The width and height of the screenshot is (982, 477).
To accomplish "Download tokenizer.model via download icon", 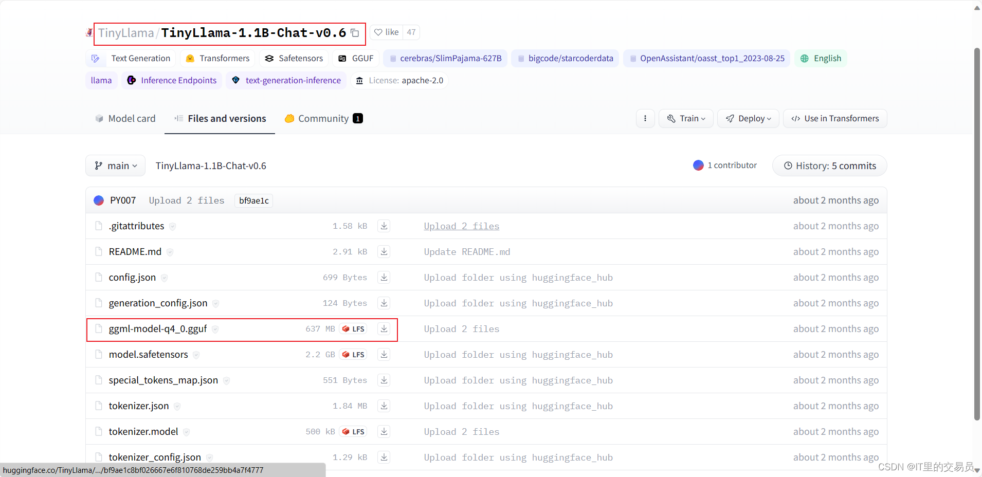I will click(x=384, y=431).
